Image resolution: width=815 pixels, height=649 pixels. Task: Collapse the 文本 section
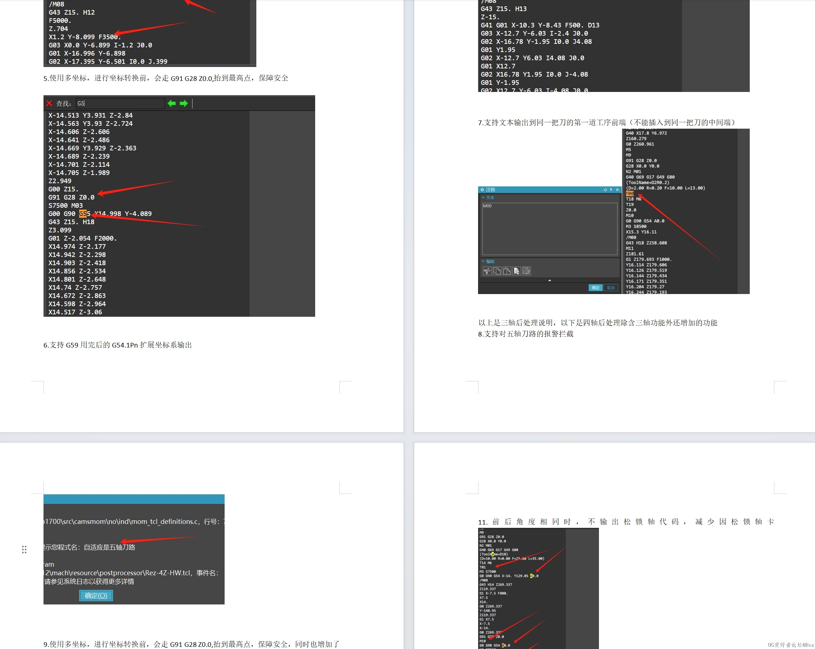[483, 197]
